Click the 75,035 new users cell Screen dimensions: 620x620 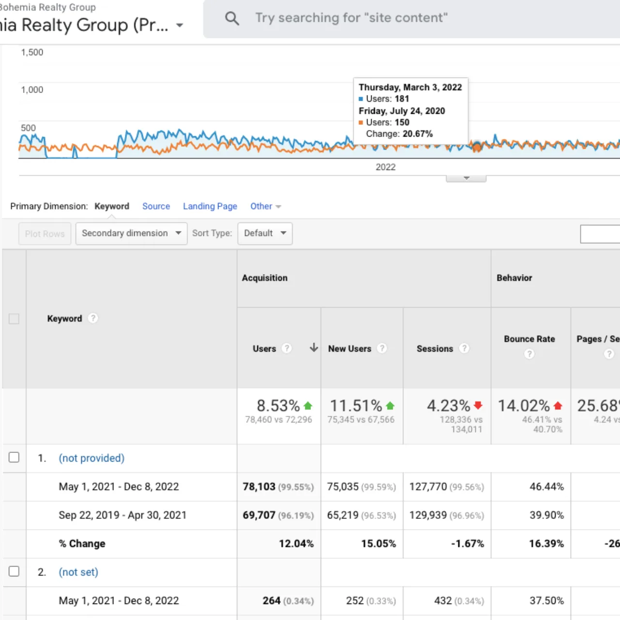pos(361,487)
